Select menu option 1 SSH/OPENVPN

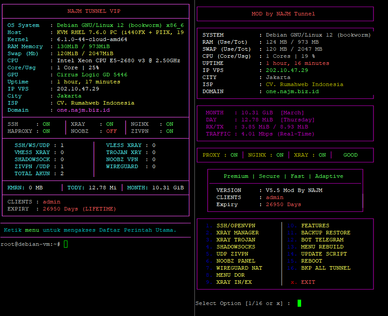(x=231, y=226)
